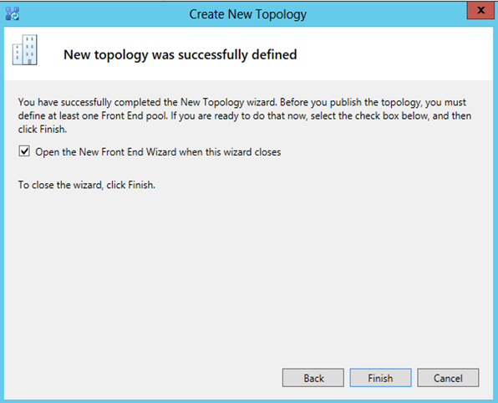
Task: Complete the wizard with Finish button
Action: [x=380, y=378]
